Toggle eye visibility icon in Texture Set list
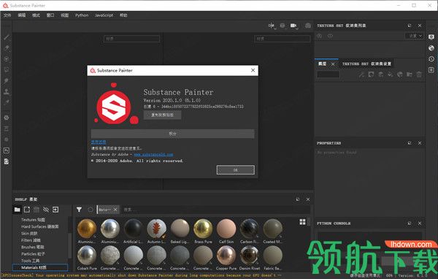This screenshot has height=279, width=438. coord(330,36)
